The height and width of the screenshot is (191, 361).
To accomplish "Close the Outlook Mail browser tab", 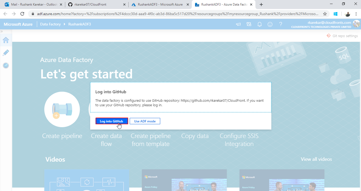I will (61, 5).
